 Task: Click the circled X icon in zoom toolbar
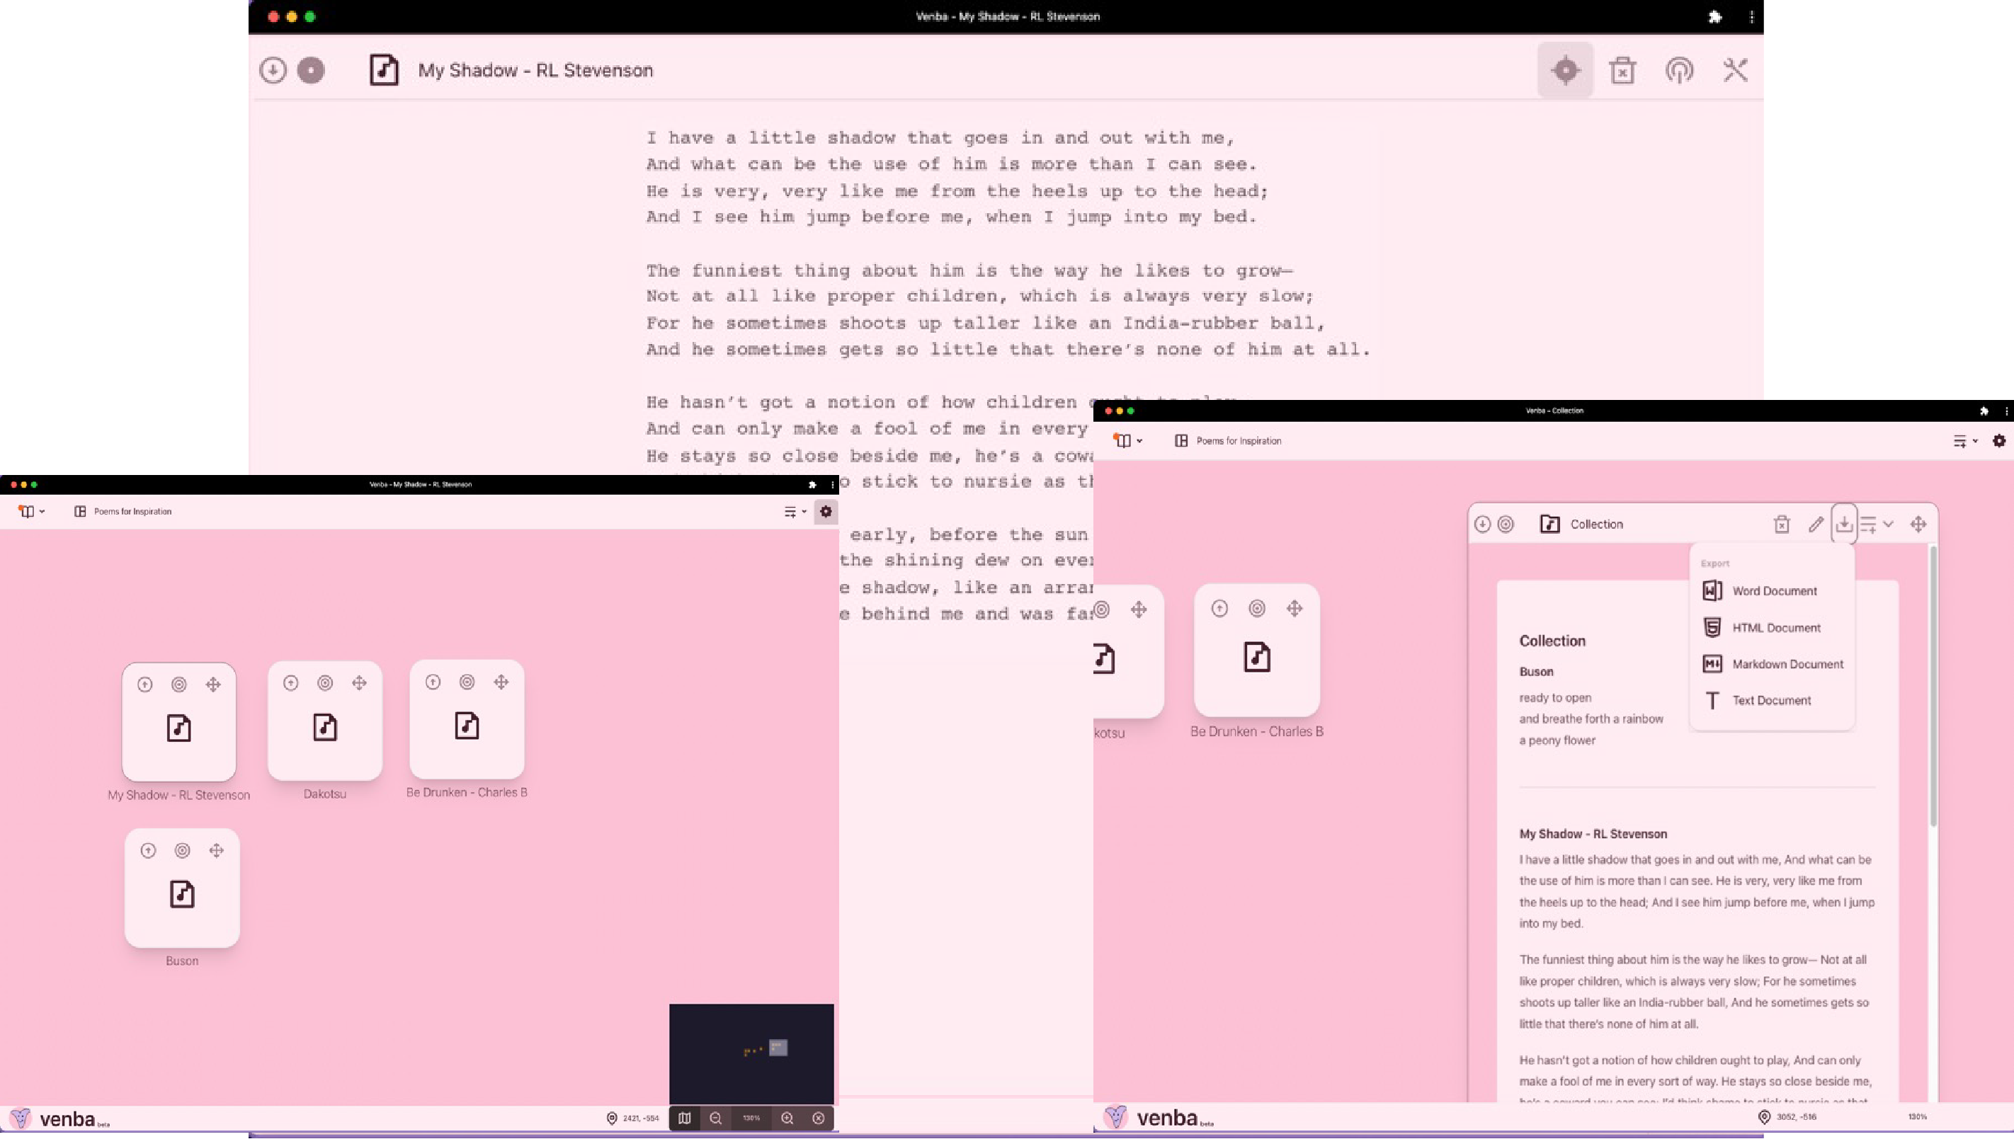(819, 1118)
